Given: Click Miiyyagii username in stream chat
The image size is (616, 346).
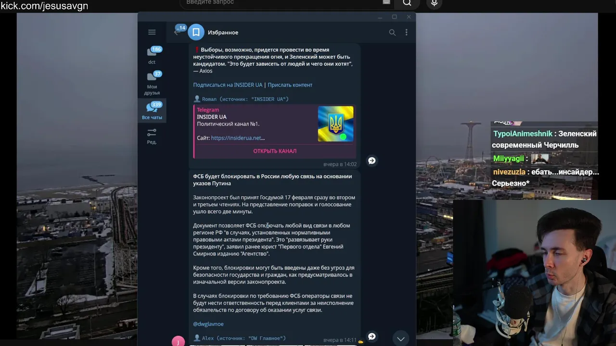Looking at the screenshot, I should (x=509, y=159).
